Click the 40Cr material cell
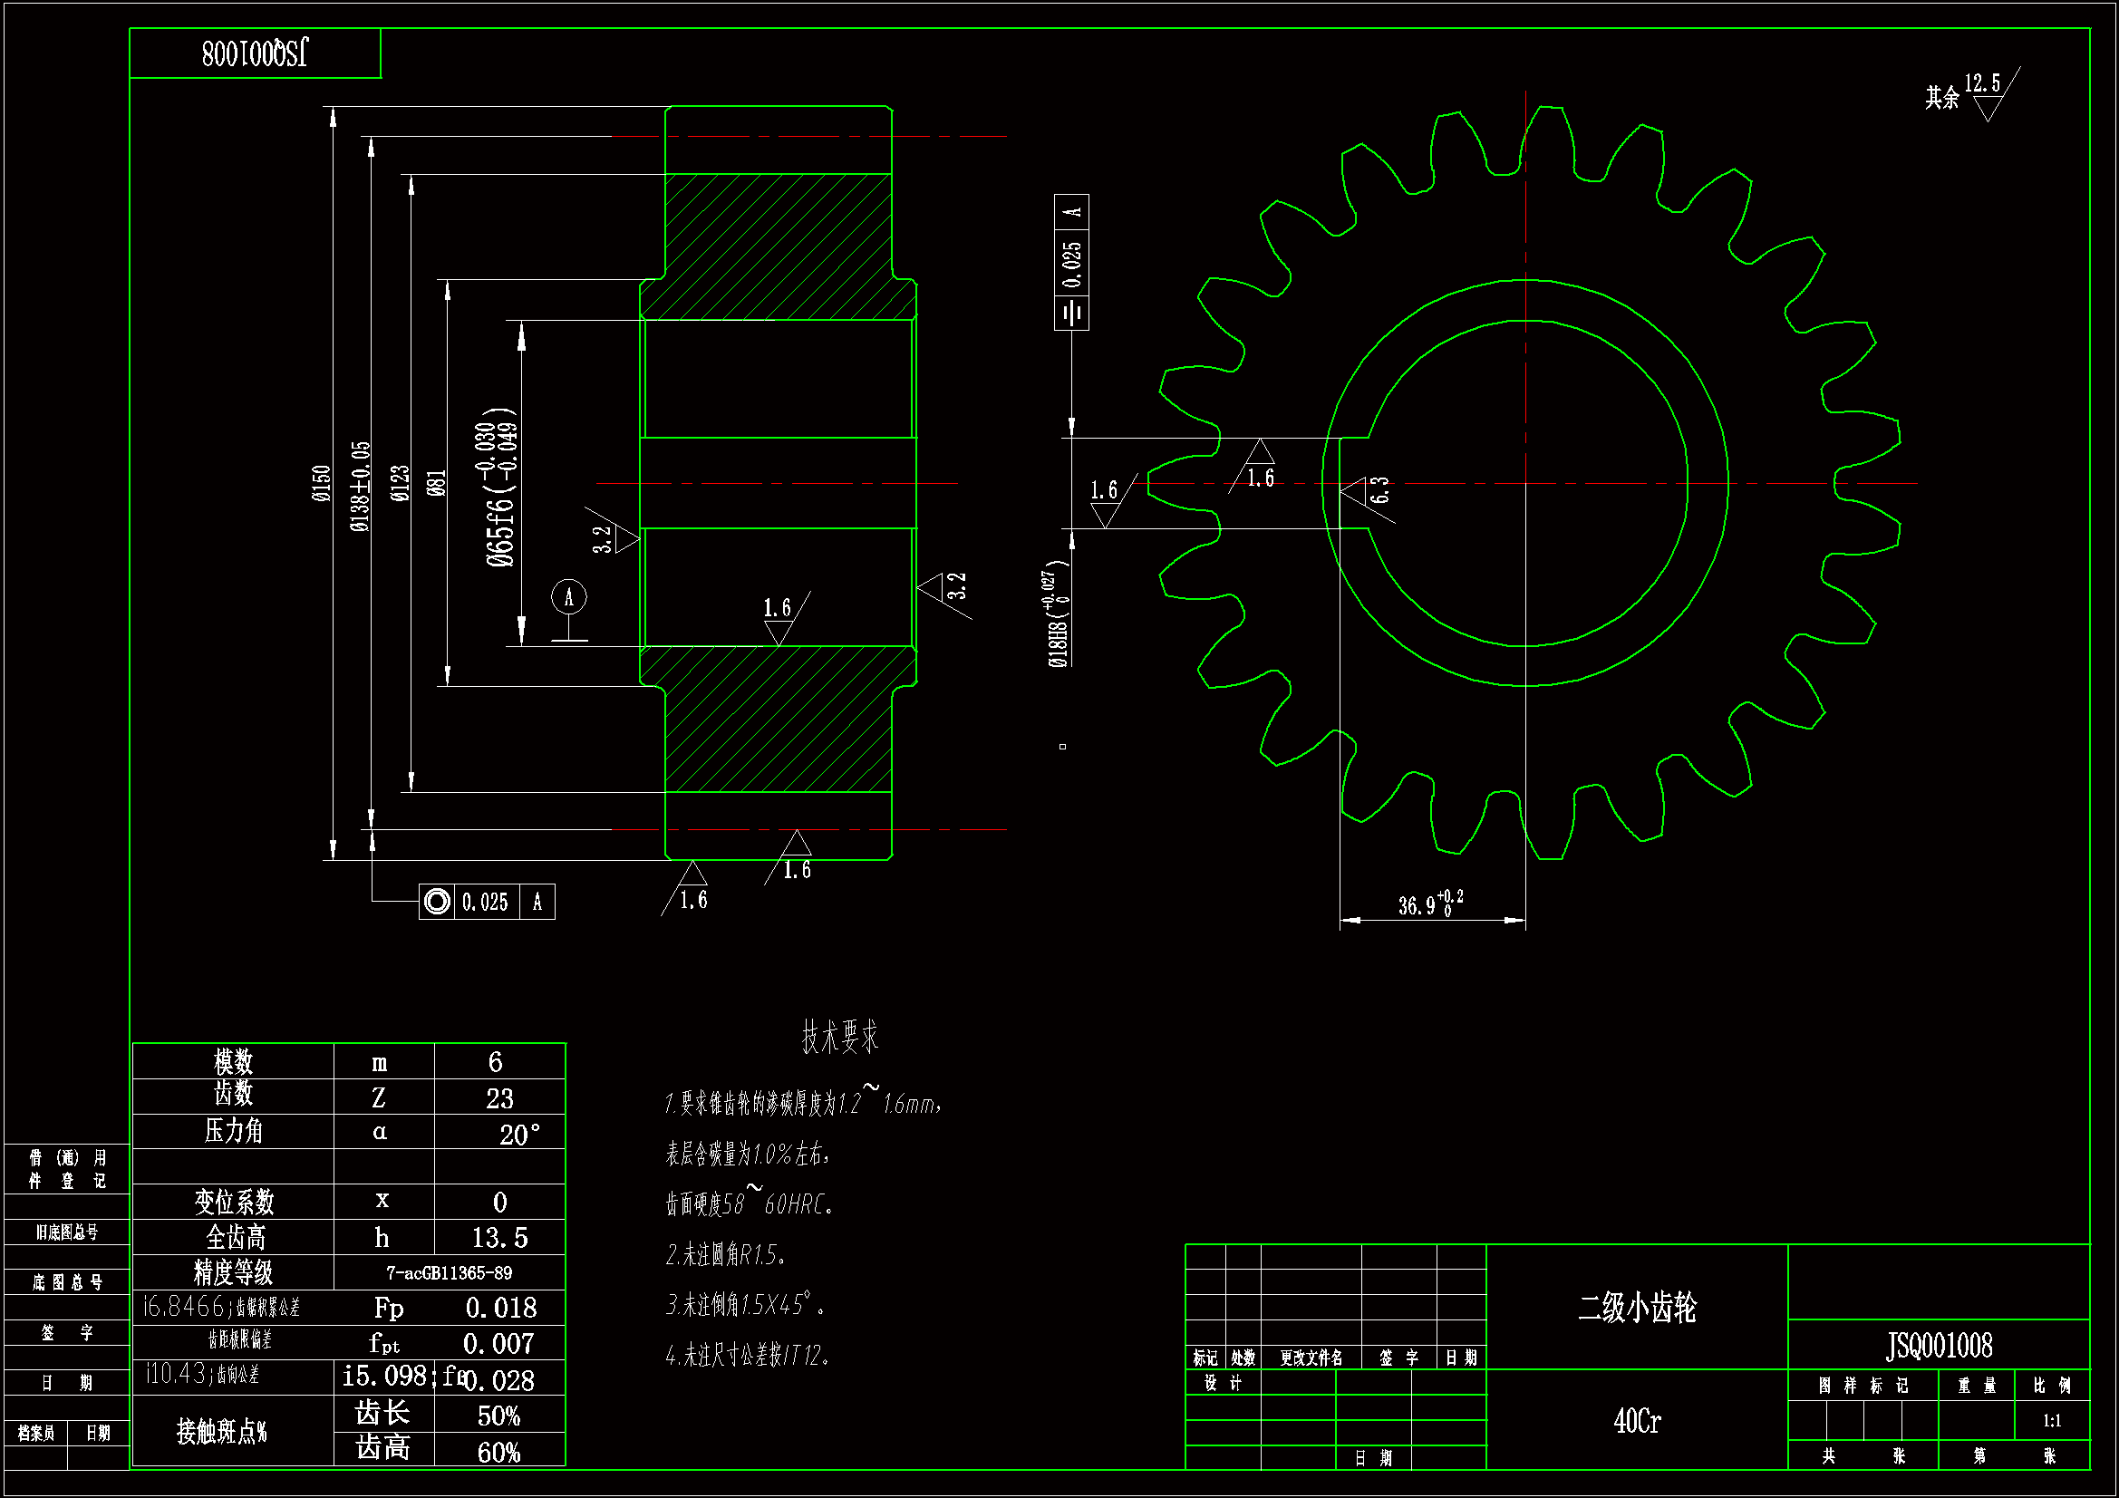The height and width of the screenshot is (1498, 2119). [x=1636, y=1420]
